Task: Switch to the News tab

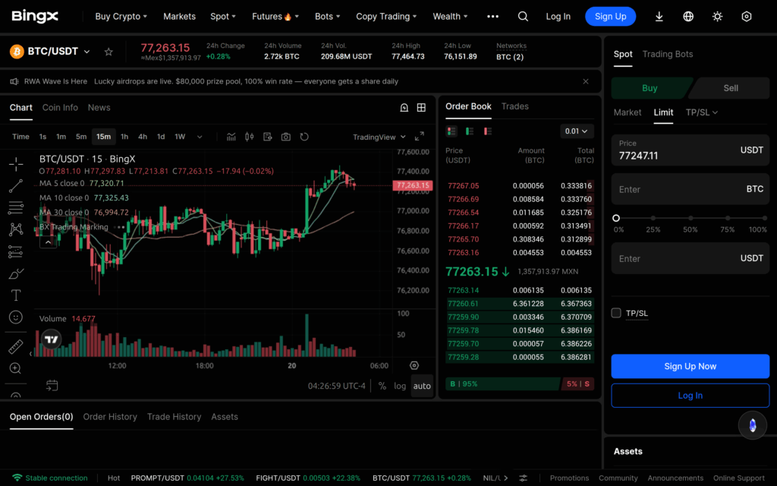Action: (99, 108)
